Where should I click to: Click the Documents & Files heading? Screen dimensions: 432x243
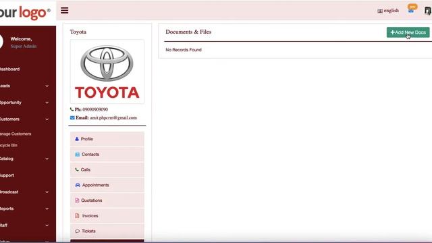pyautogui.click(x=188, y=32)
